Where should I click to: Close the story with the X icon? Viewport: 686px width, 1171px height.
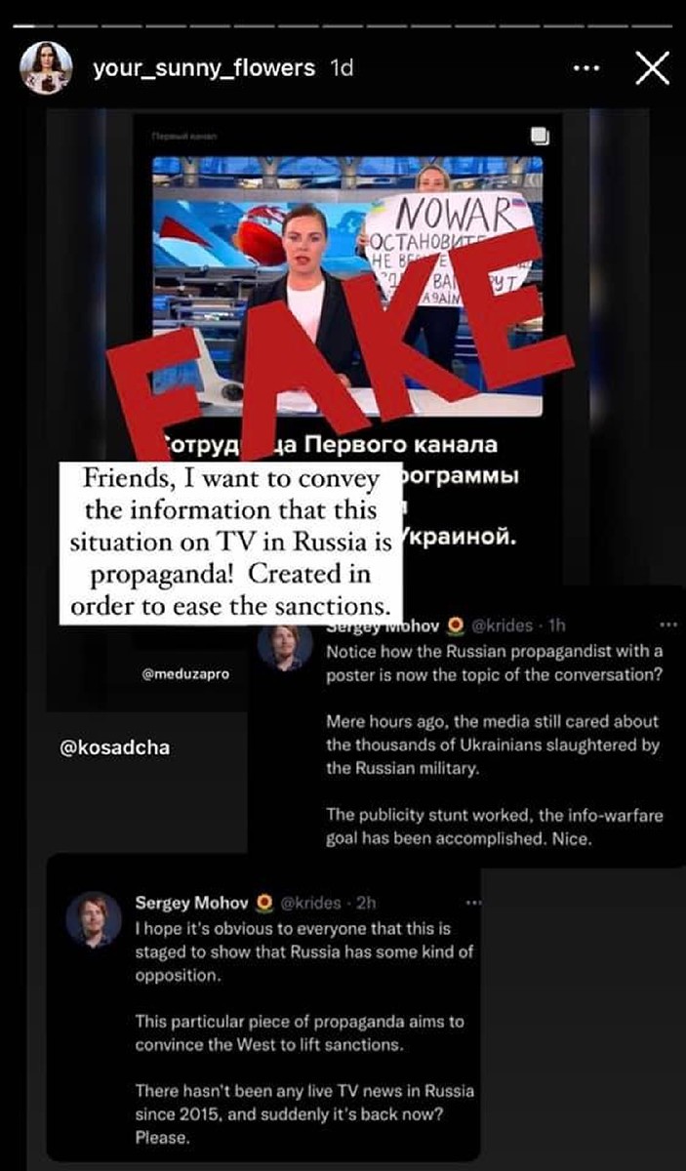pos(651,68)
